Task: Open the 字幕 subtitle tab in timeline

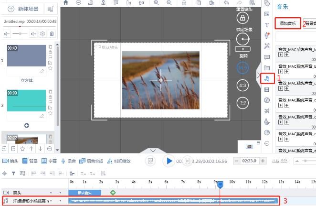Action: (x=50, y=161)
